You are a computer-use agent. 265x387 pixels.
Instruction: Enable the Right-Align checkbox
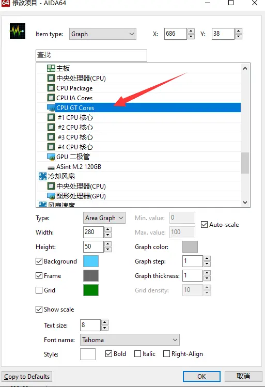point(166,354)
